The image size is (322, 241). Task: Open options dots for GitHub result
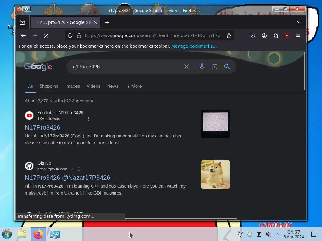tap(79, 169)
